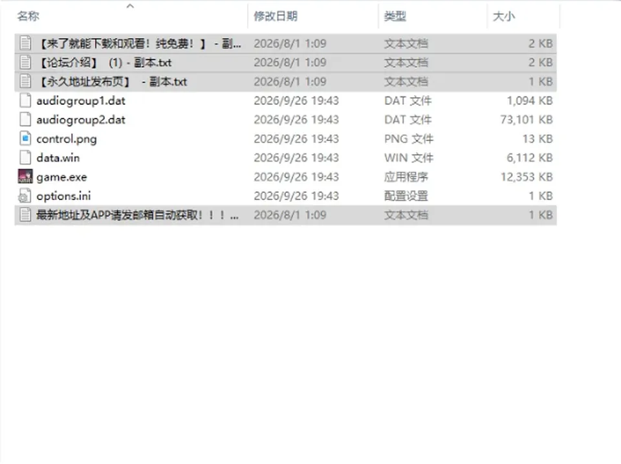Select the file named options.ini
This screenshot has width=621, height=464.
point(63,196)
